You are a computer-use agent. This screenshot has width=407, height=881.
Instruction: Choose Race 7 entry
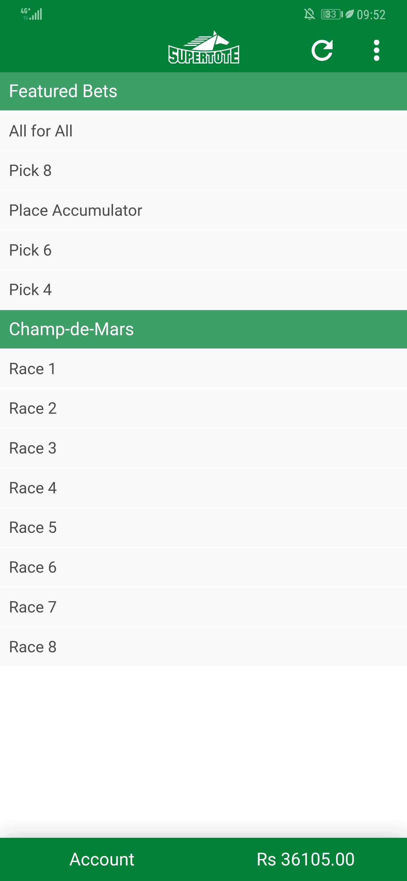coord(203,607)
